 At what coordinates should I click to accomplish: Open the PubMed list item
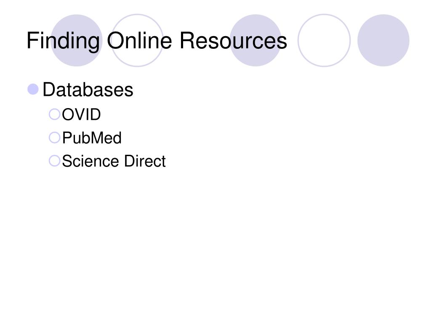(x=92, y=138)
